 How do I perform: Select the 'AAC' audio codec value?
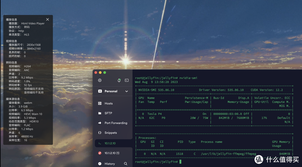pos(27,70)
